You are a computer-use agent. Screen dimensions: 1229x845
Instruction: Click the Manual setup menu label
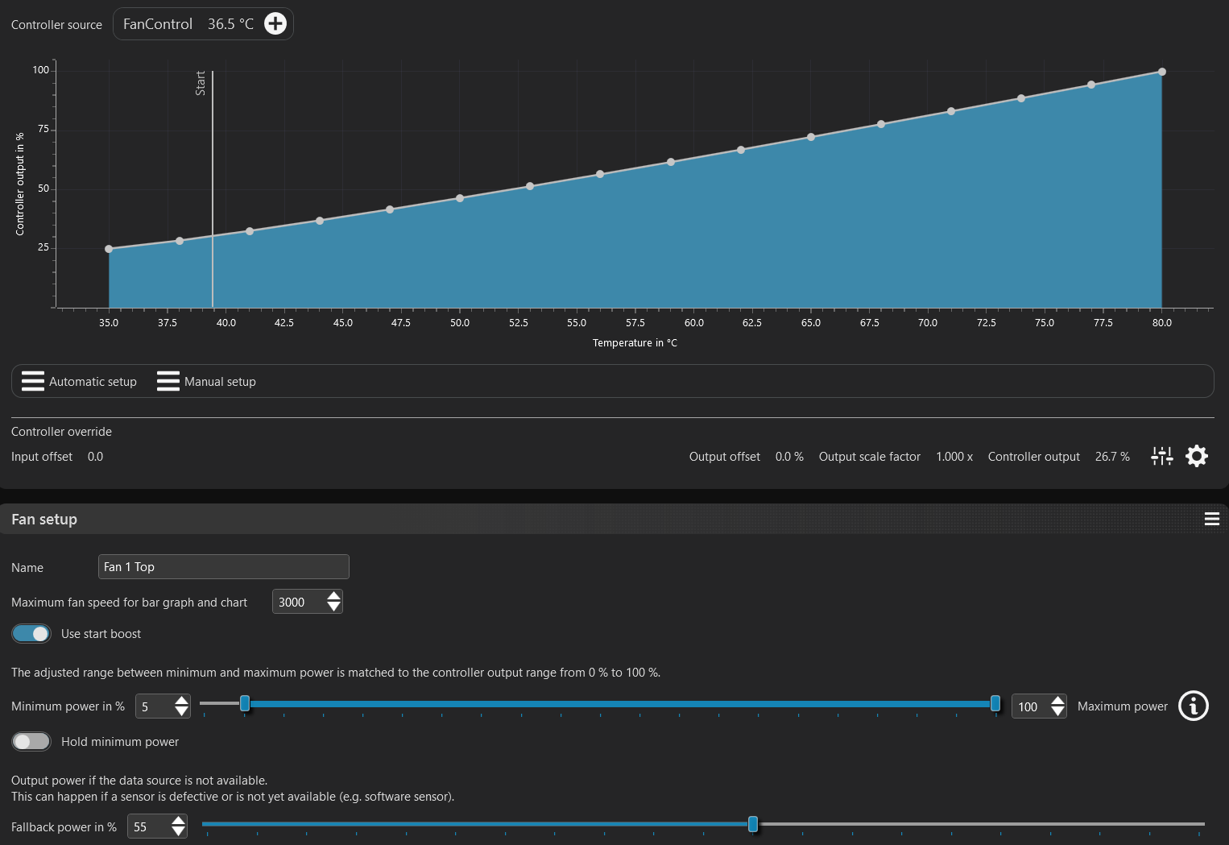click(220, 382)
